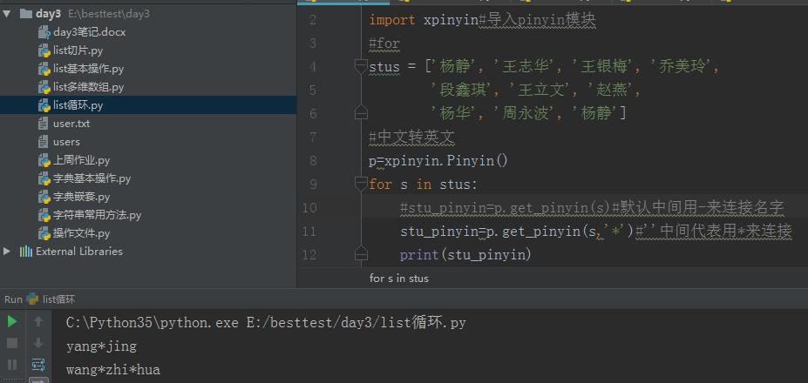Select highlighted list循环.py file
Screen dimensions: 808x383
(x=148, y=105)
